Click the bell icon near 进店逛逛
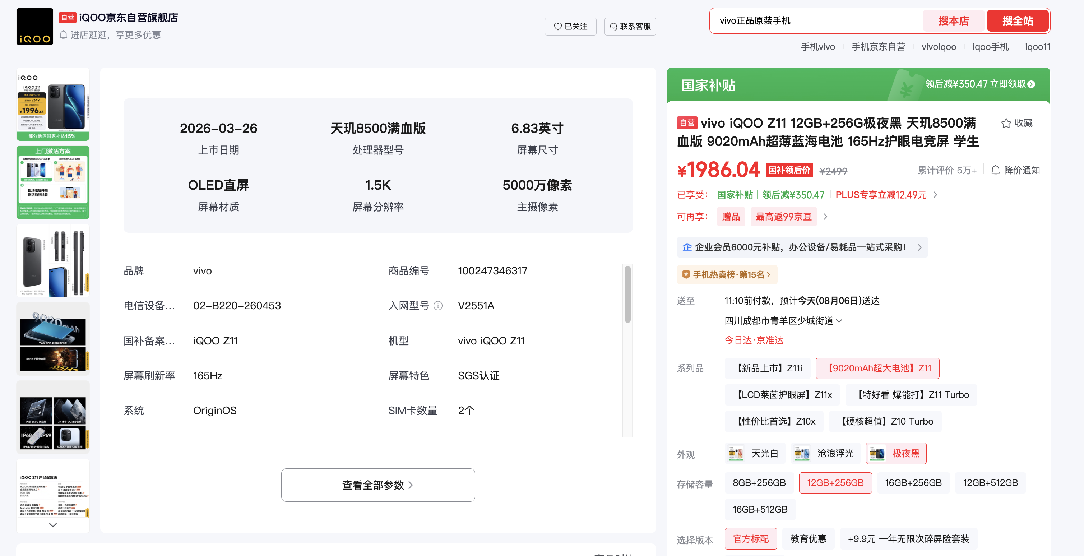The image size is (1084, 556). point(64,34)
